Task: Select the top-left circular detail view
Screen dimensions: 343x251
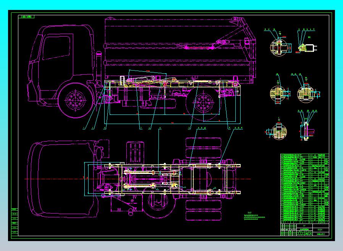Action: [x=279, y=47]
